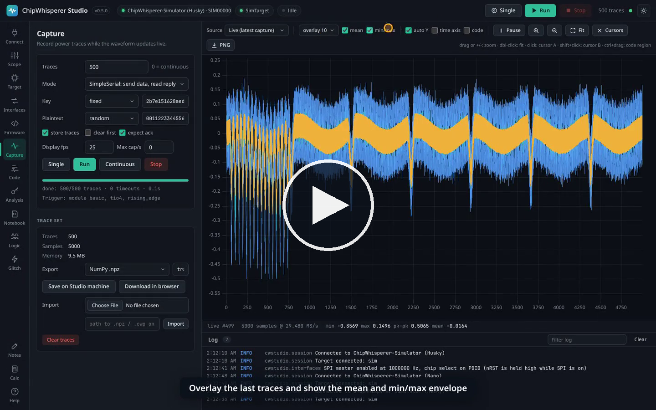Zoom out on the waveform
Viewport: 656px width, 410px height.
click(x=554, y=31)
